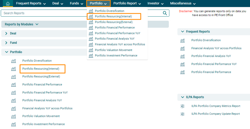The height and width of the screenshot is (129, 250).
Task: Click chart icon beside Portfolio Investment Performance in left list
Action: coord(14,124)
